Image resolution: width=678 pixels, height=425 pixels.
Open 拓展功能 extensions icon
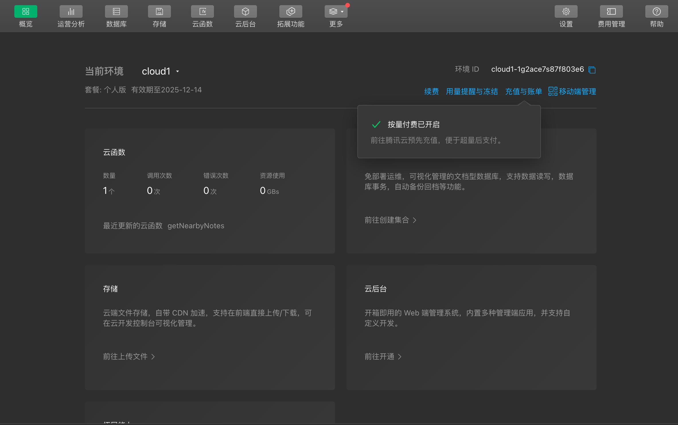point(291,11)
